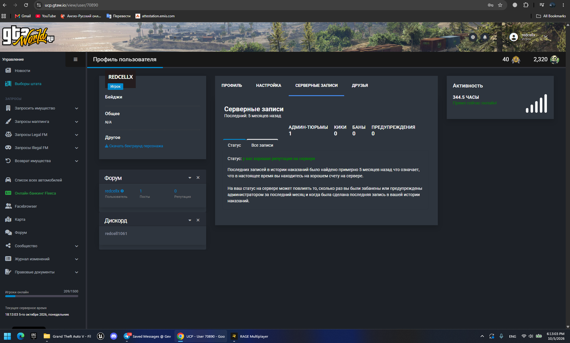Viewport: 570px width, 343px height.
Task: Open Facebrowser via its people icon
Action: pyautogui.click(x=8, y=206)
